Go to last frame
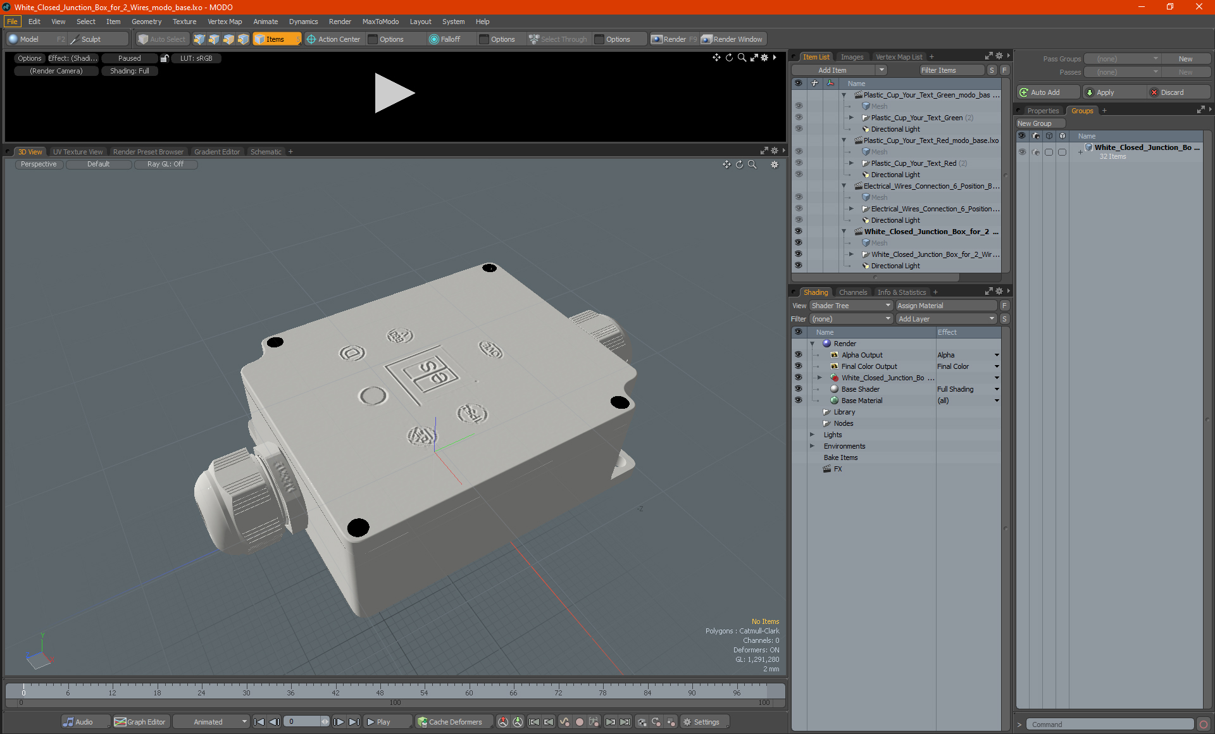 (x=354, y=722)
